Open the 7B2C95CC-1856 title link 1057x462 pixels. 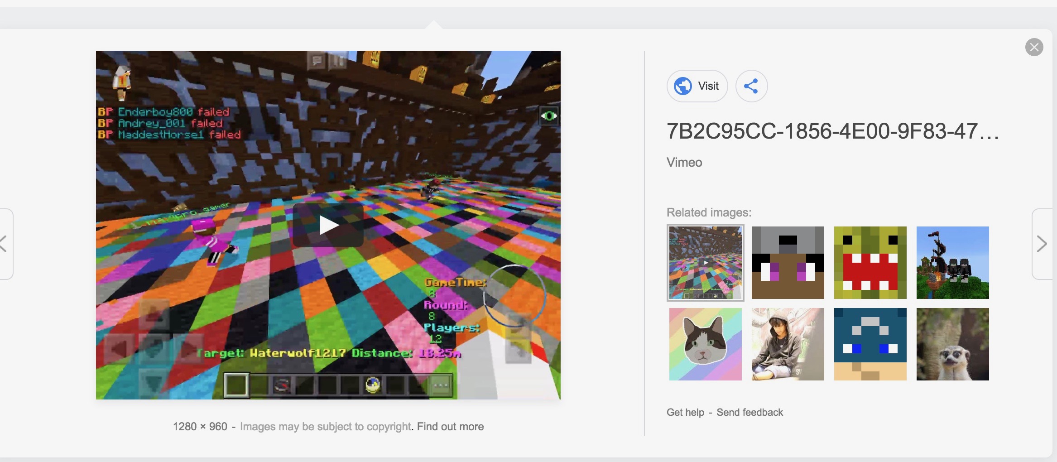[832, 131]
